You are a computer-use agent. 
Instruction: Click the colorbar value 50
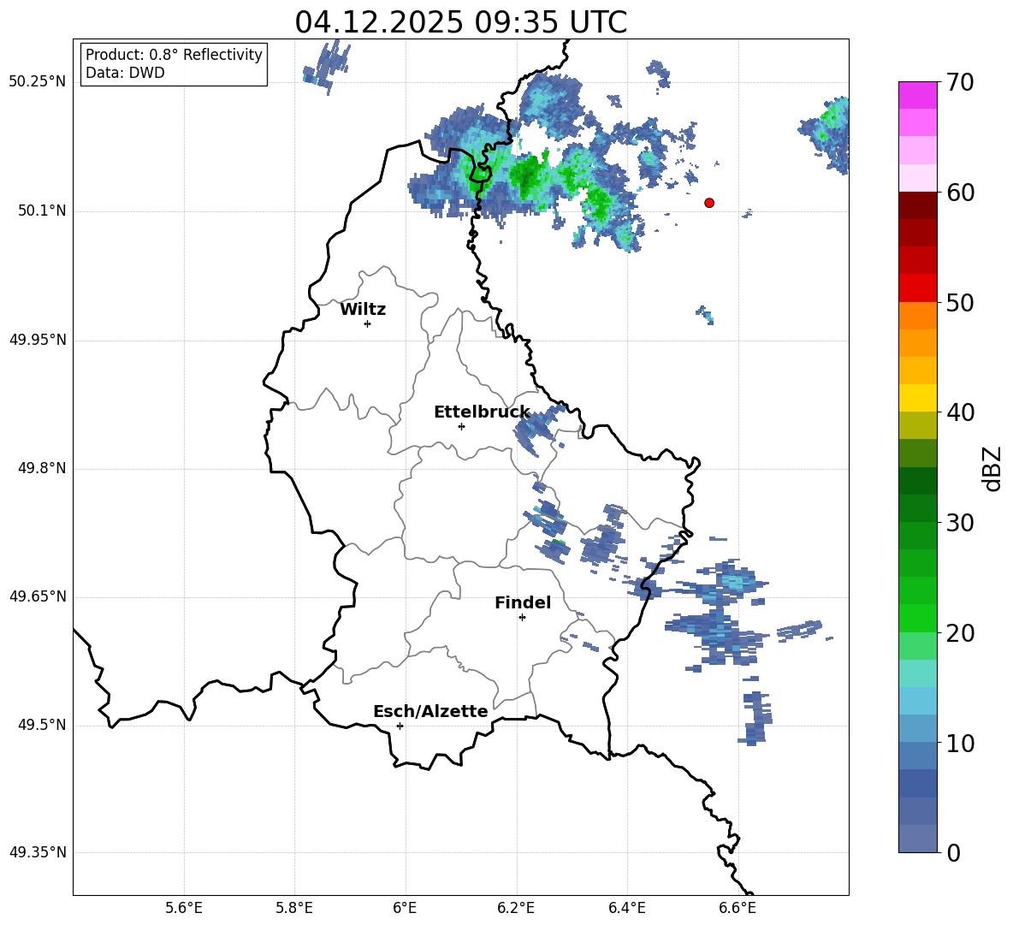[960, 302]
